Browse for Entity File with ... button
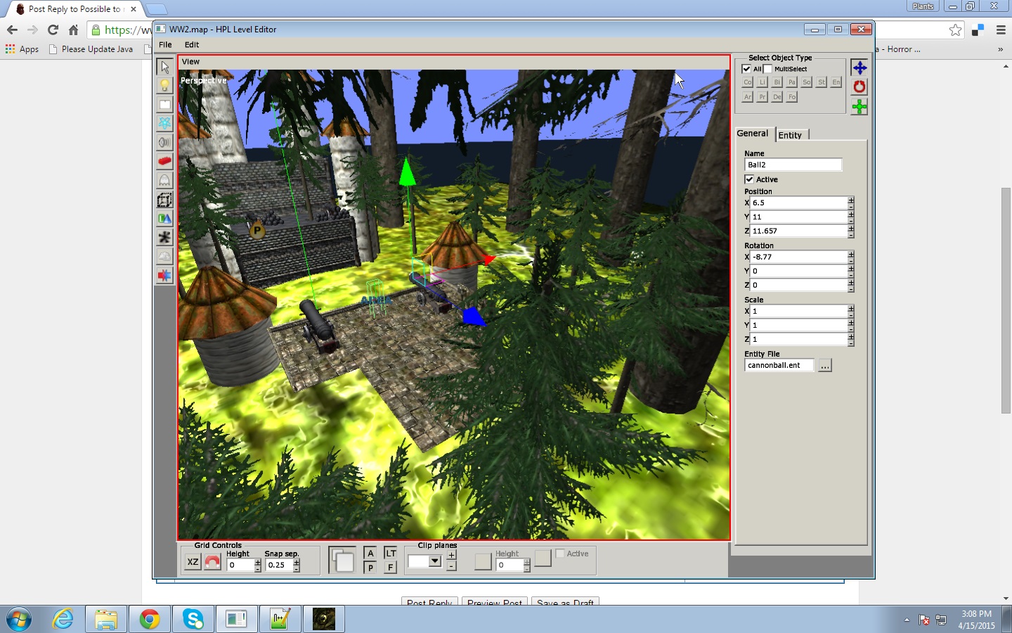Image resolution: width=1012 pixels, height=633 pixels. [825, 366]
